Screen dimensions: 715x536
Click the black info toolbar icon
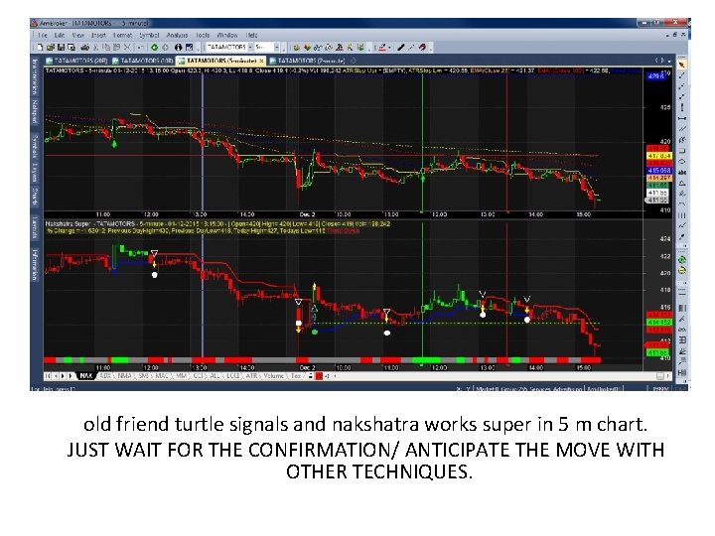(179, 47)
